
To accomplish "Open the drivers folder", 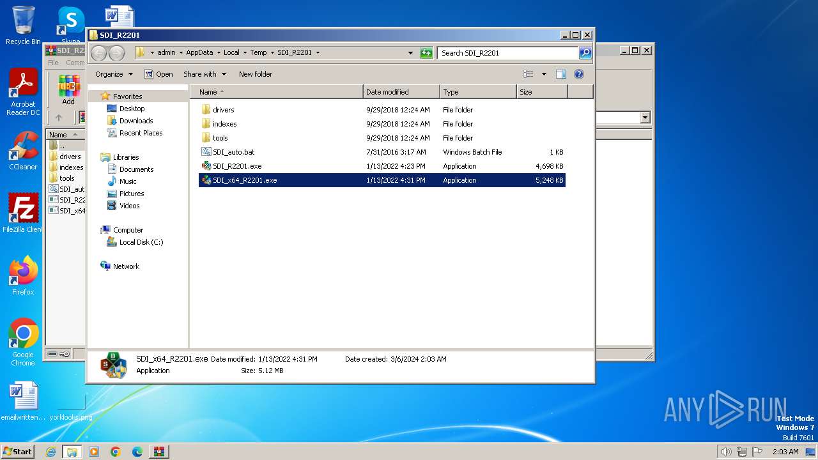I will (223, 110).
